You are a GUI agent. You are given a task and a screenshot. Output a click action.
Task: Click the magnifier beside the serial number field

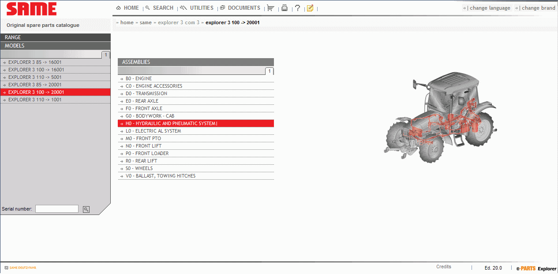pos(86,209)
